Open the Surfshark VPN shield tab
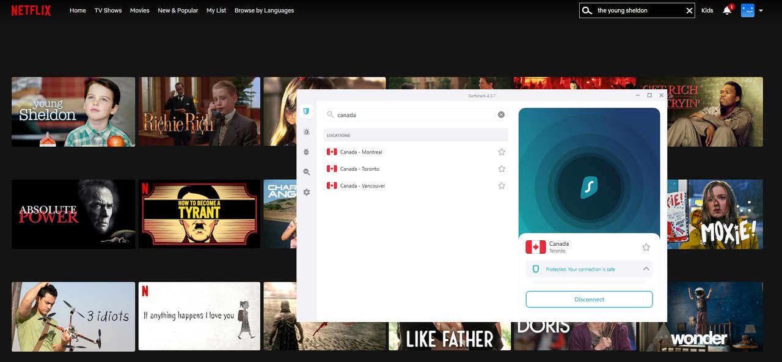Viewport: 782px width, 362px height. coord(307,111)
